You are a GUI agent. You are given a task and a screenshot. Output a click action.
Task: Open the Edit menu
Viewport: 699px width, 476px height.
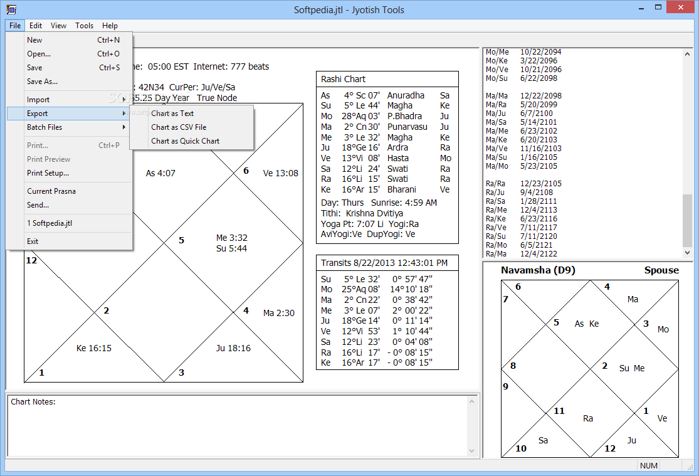pyautogui.click(x=36, y=26)
